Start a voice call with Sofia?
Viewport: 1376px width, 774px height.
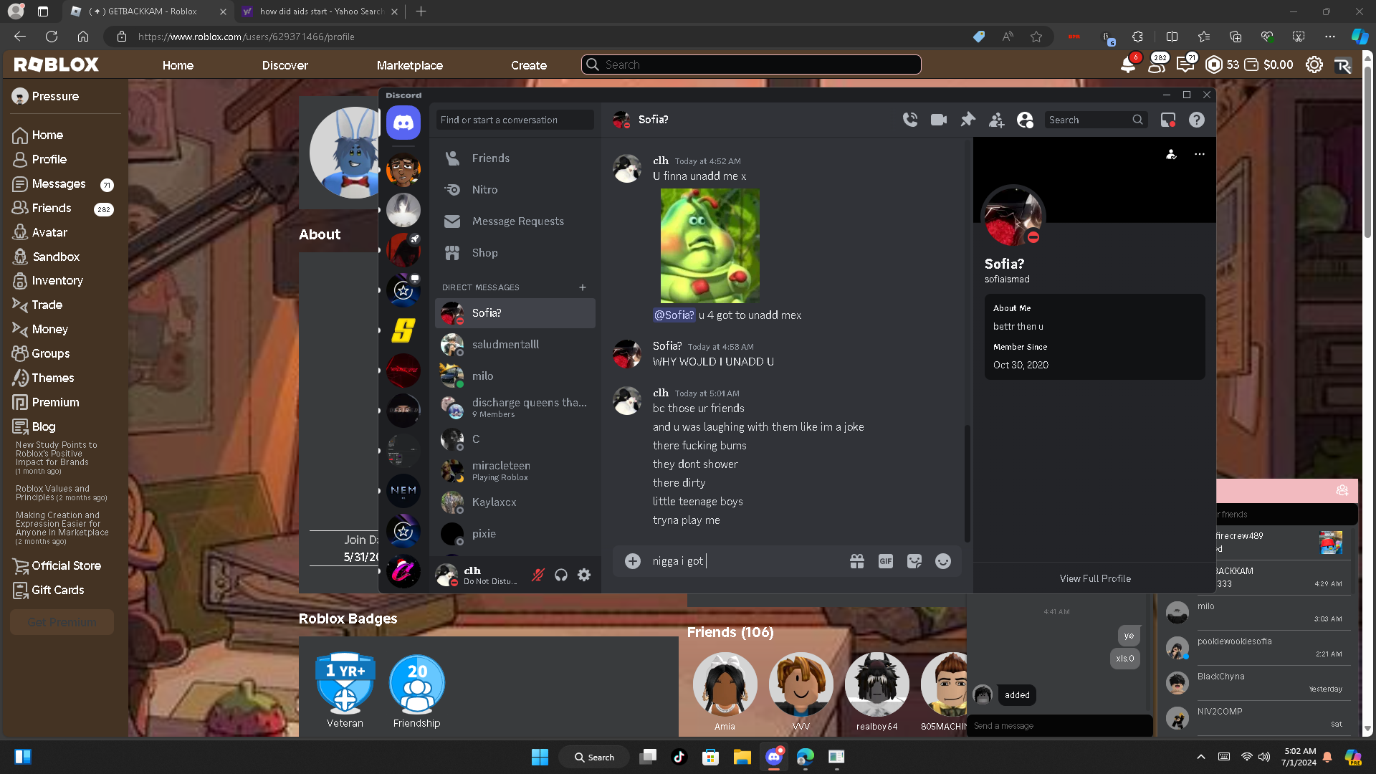tap(910, 120)
